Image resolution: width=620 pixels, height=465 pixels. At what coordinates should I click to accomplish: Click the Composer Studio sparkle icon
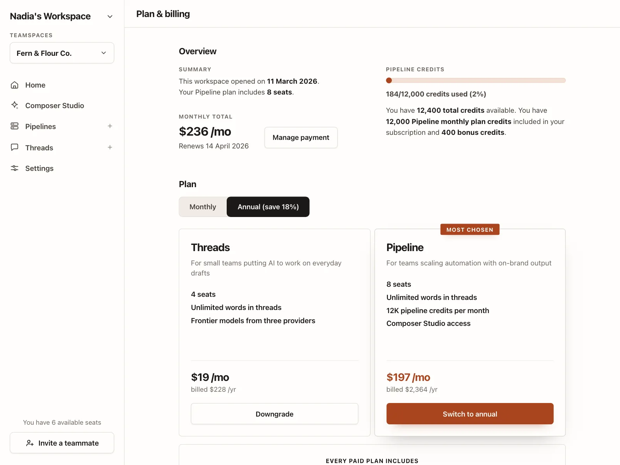[x=15, y=105]
